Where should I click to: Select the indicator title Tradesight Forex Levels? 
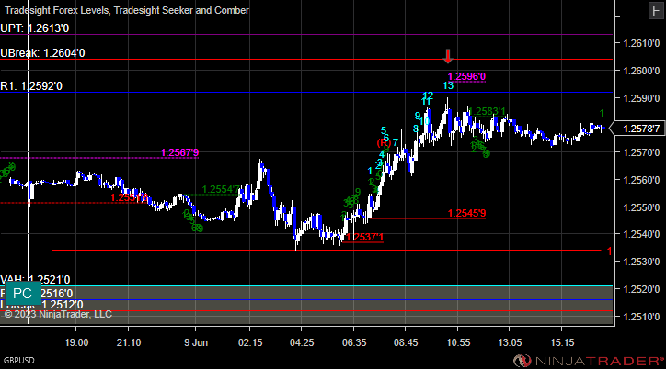click(x=57, y=10)
